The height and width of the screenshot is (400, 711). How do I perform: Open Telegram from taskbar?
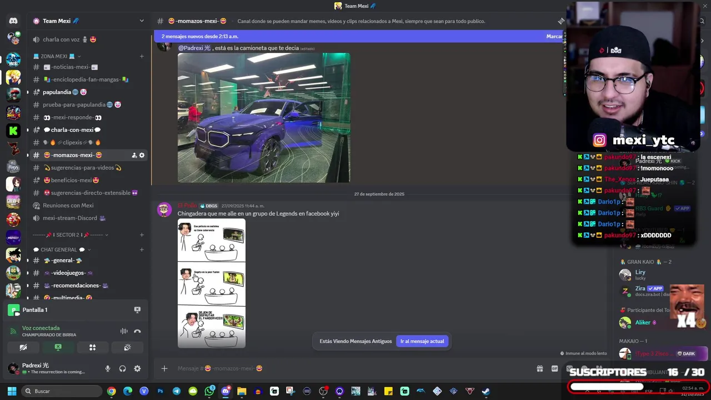(177, 391)
